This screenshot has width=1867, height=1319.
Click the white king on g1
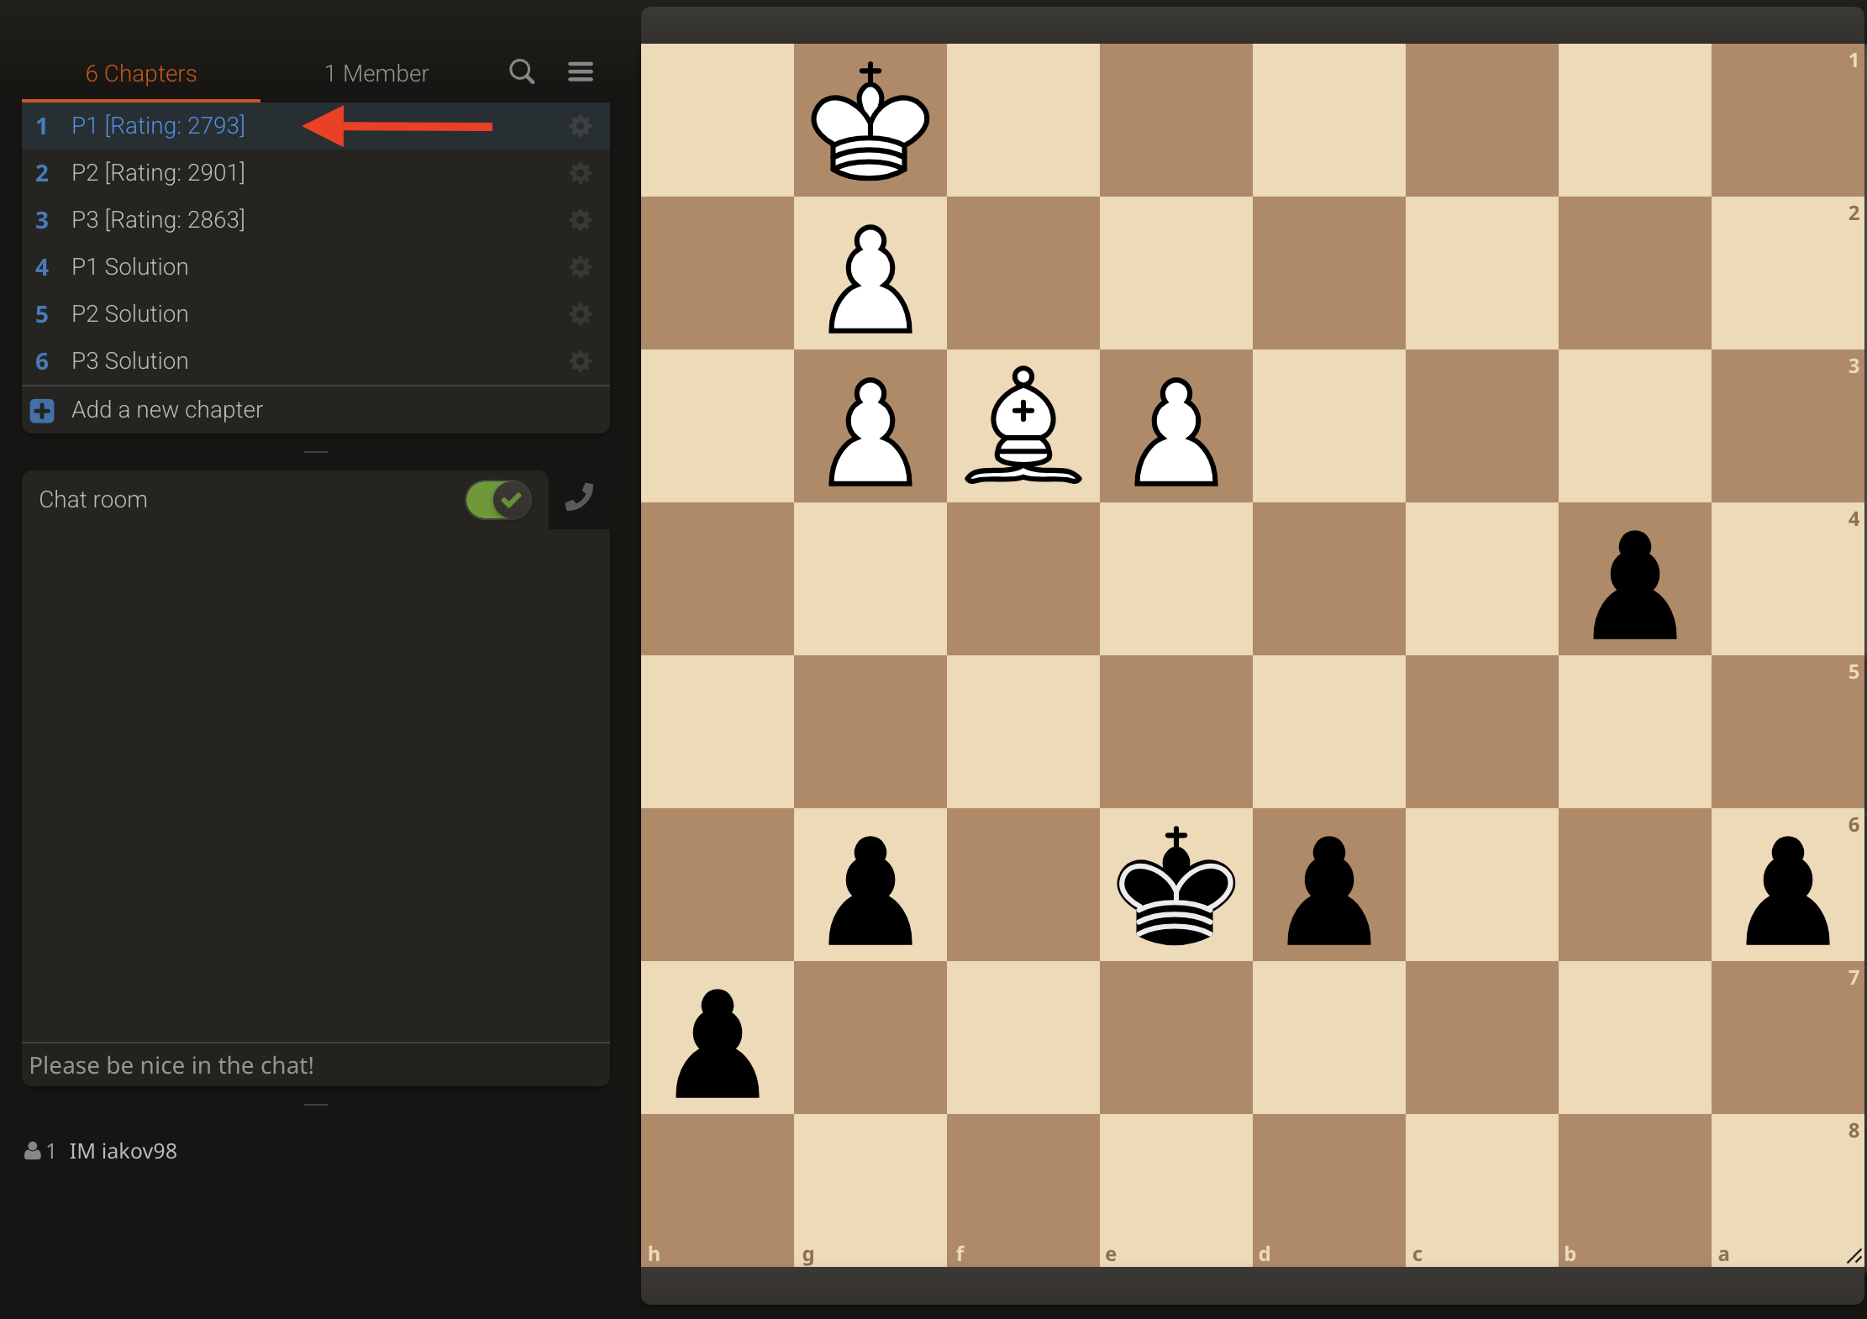(870, 120)
